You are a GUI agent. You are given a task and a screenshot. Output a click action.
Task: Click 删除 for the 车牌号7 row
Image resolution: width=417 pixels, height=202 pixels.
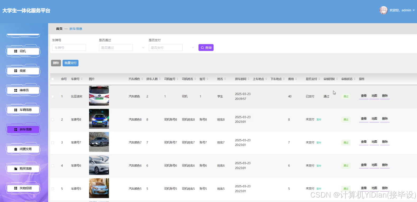coord(385,142)
